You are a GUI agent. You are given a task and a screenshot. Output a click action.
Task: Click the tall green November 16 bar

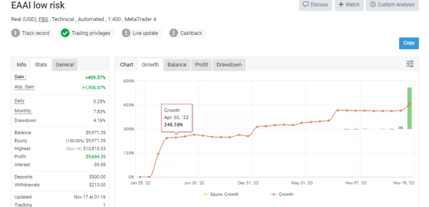pos(410,108)
